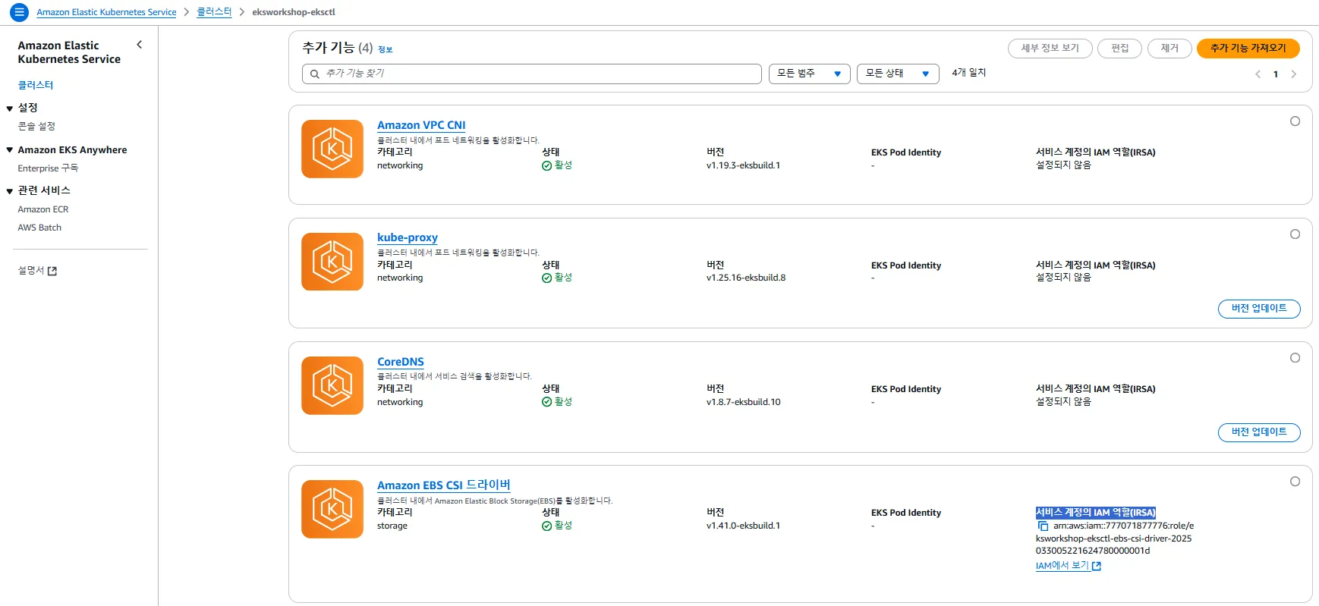Viewport: 1319px width, 606px height.
Task: Open the Amazon EBS CSI 드라이버 link
Action: click(x=444, y=485)
